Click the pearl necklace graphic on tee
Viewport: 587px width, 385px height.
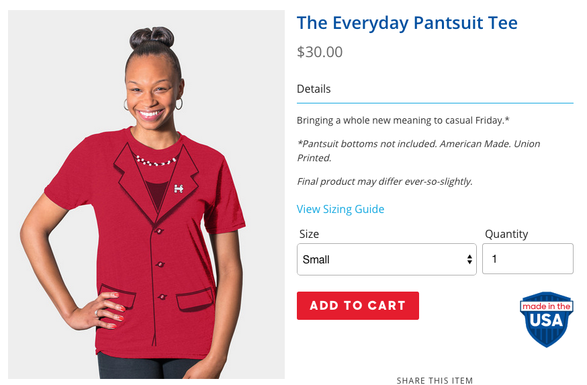[155, 161]
